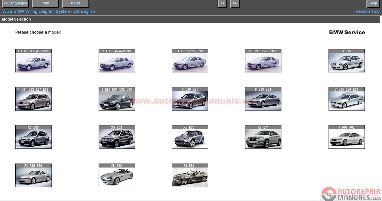Select the X5 E70 model image
Image resolution: width=382 pixels, height=201 pixels.
coord(190,137)
